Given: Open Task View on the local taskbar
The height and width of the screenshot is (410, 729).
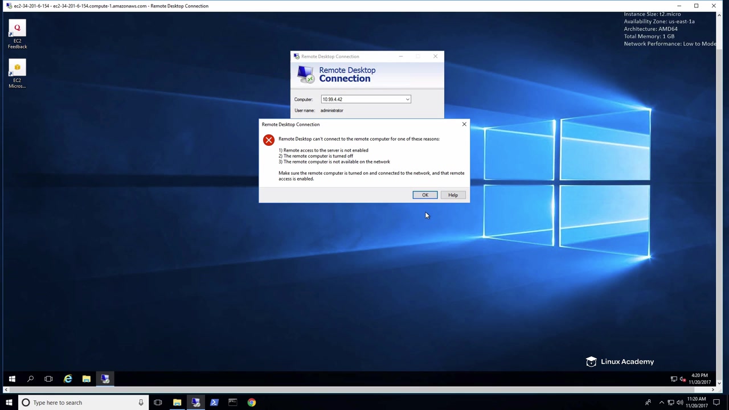Looking at the screenshot, I should pos(158,403).
